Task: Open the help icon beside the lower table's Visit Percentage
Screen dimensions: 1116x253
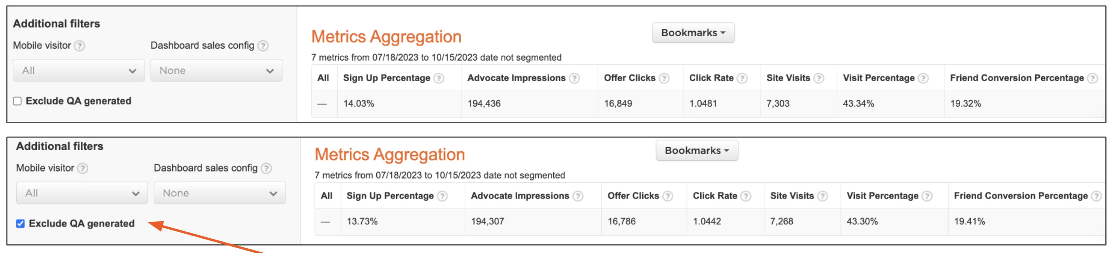Action: coord(927,196)
